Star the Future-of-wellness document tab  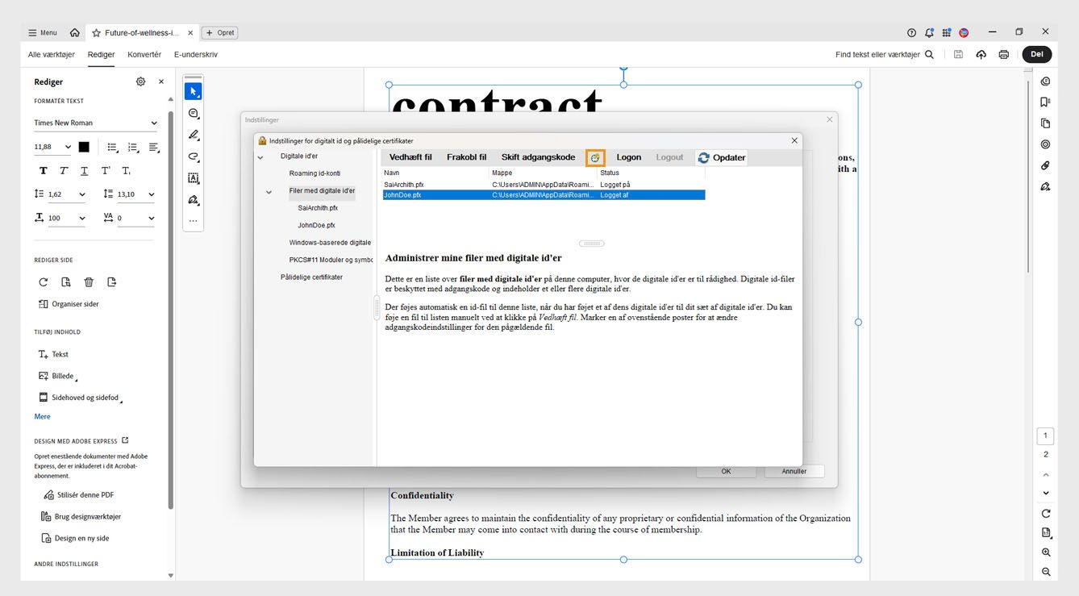[x=97, y=33]
